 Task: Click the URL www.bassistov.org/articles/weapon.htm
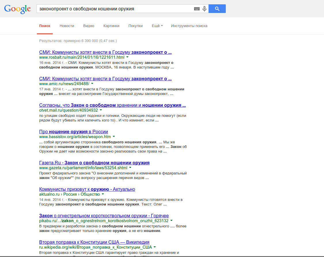[x=75, y=137]
